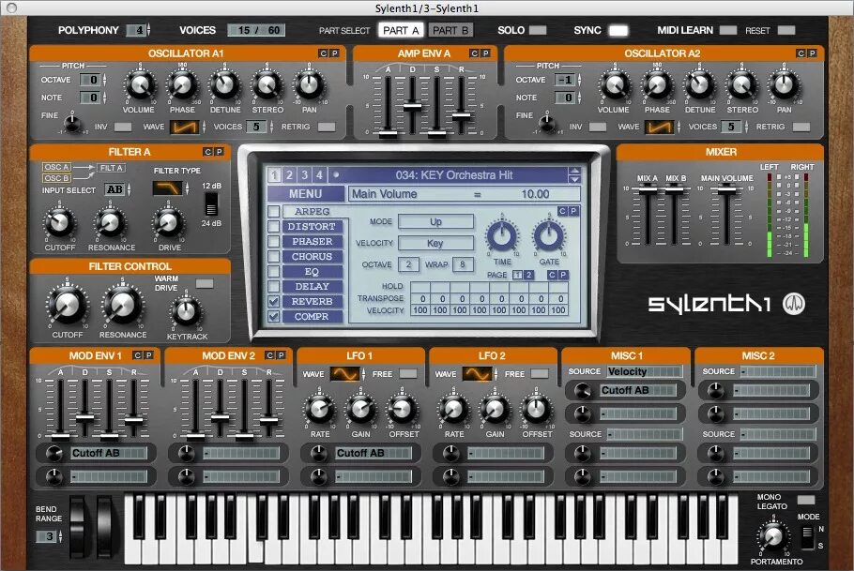
Task: Click the Amp Env A Decay slider
Action: pos(412,106)
